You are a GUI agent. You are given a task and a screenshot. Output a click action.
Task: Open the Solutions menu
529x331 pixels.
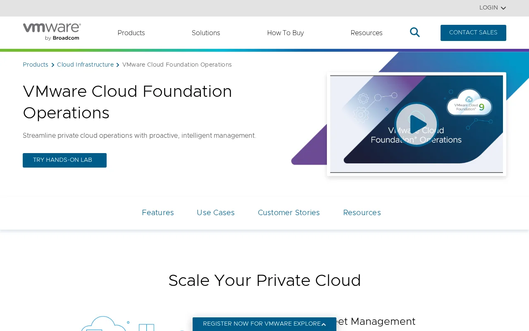coord(206,33)
